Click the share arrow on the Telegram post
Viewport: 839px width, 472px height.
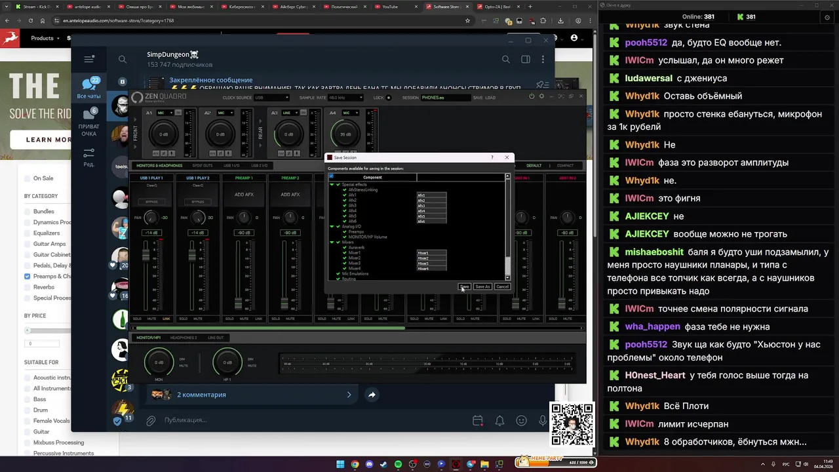pyautogui.click(x=372, y=395)
